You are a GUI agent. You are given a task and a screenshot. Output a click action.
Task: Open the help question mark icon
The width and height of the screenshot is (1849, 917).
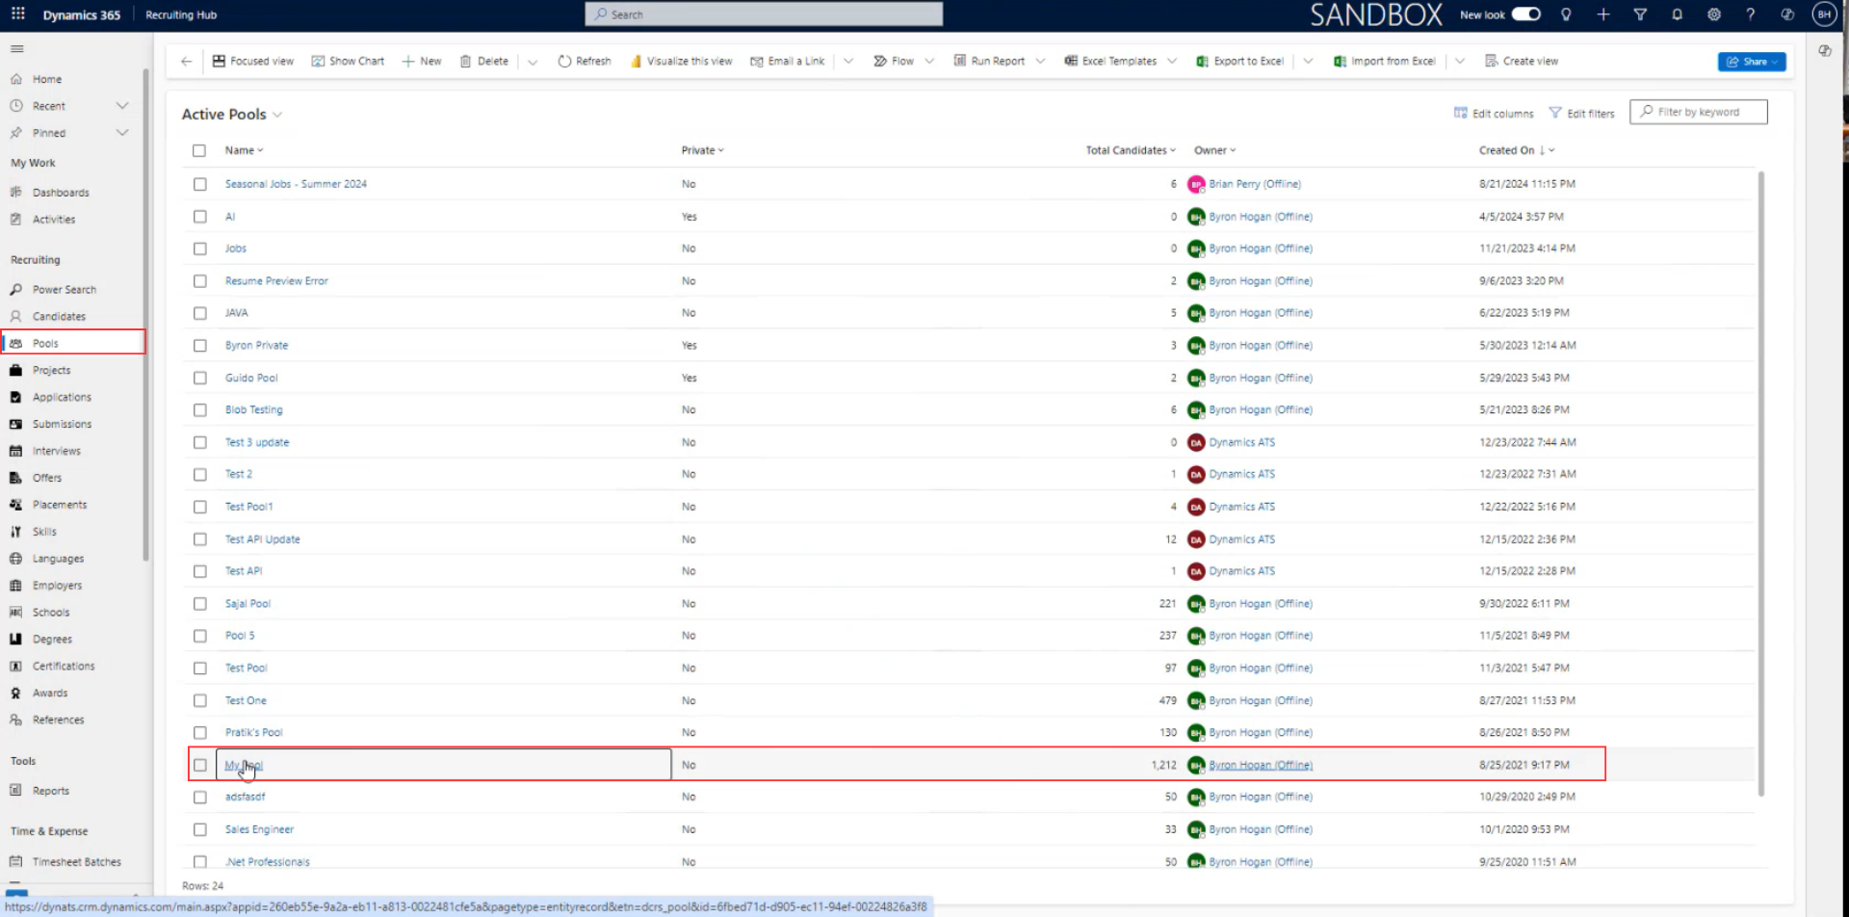[1750, 14]
